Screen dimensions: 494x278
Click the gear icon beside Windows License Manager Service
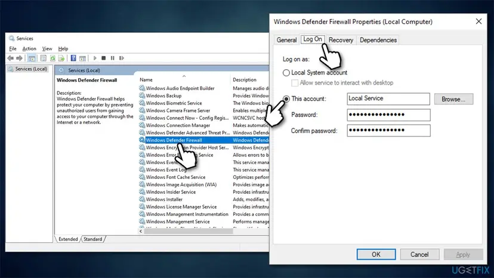click(x=142, y=207)
